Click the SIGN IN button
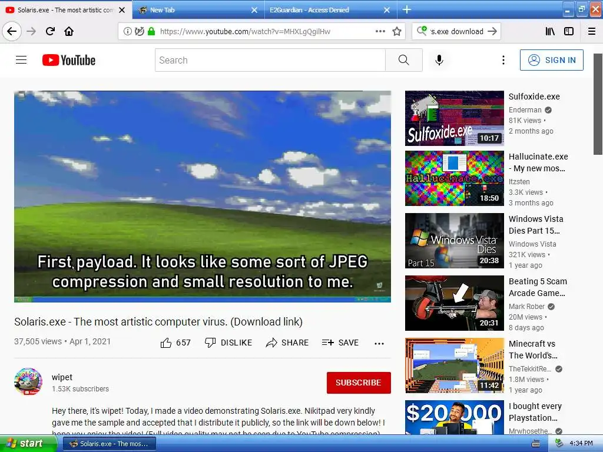 551,60
